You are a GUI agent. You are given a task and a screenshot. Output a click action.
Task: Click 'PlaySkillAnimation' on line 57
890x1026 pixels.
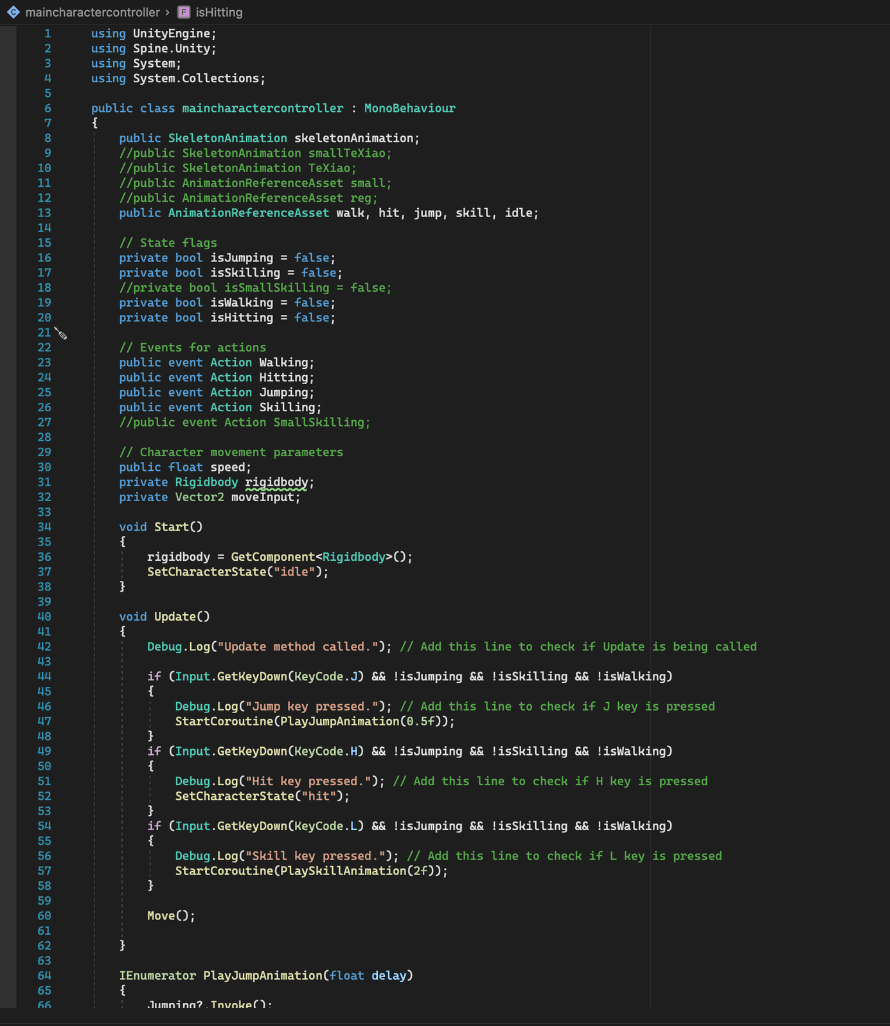[x=344, y=871]
